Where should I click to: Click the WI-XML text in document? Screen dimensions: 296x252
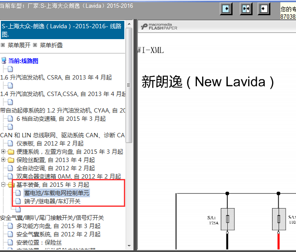pos(151,50)
